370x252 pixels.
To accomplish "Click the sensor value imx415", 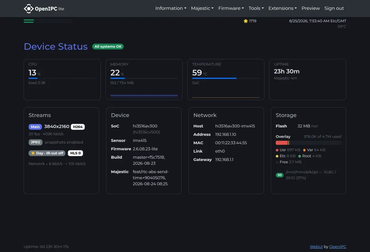I will 140,140.
